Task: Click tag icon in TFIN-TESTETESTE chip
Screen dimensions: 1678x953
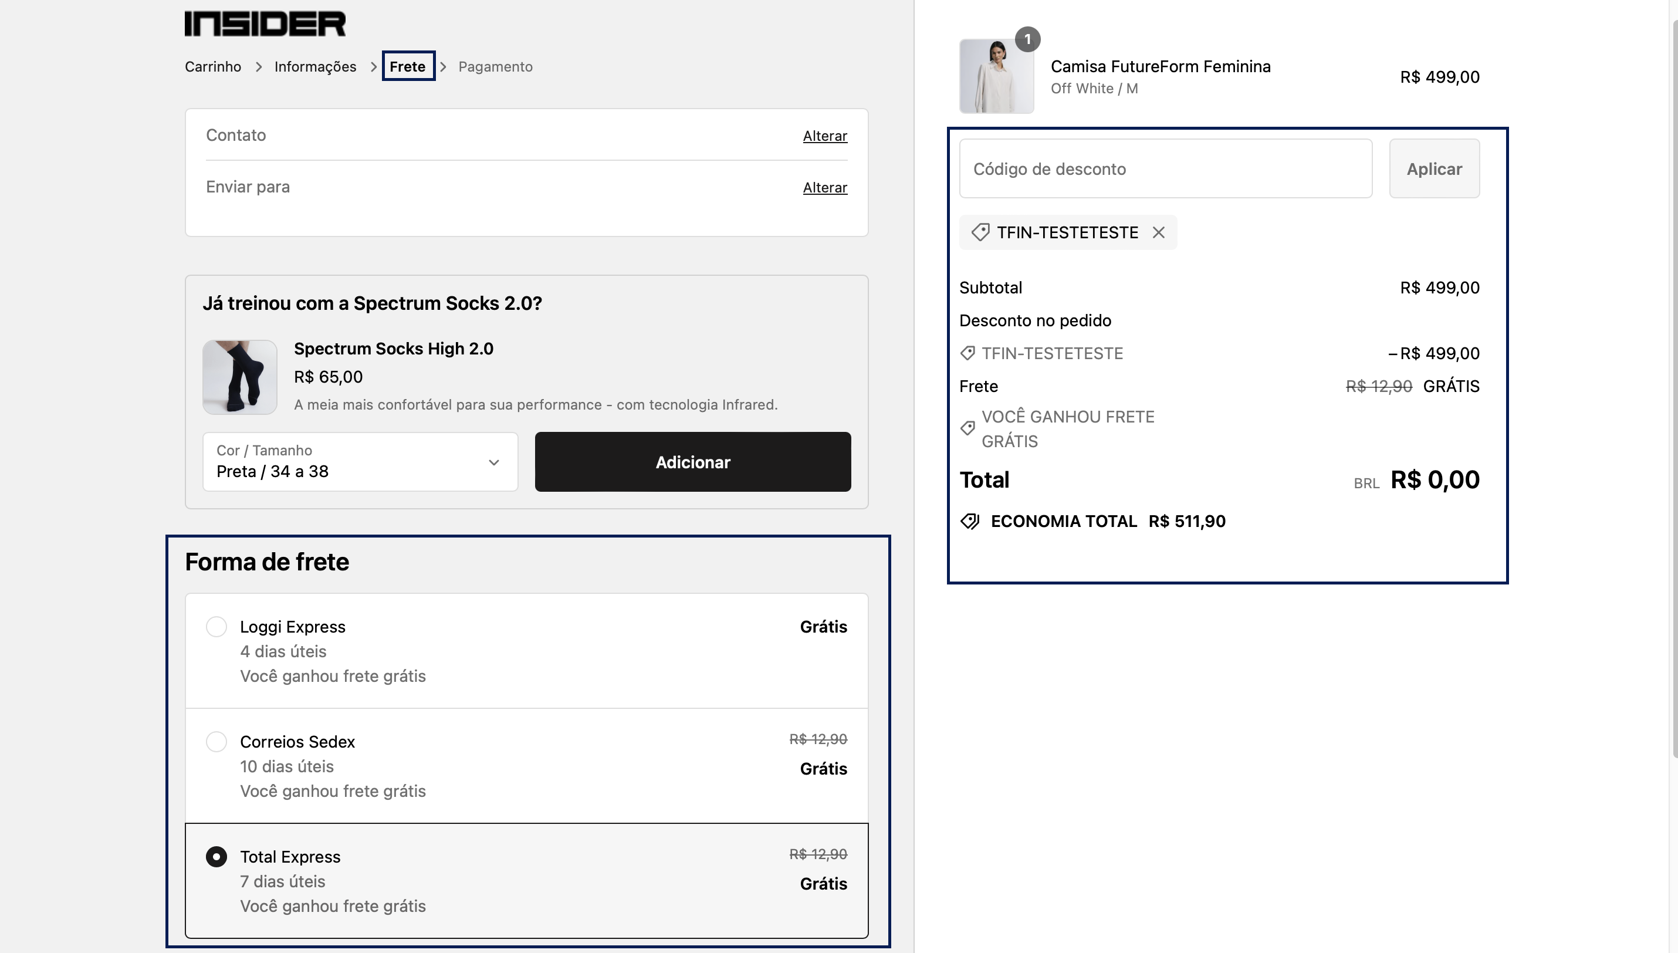Action: (980, 232)
